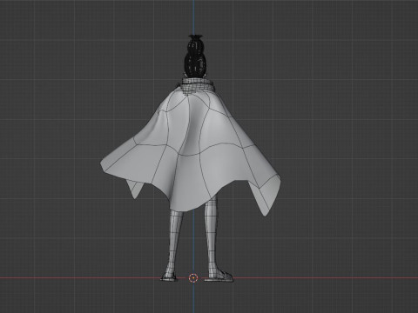Select the white cape mesh
This screenshot has width=418, height=313.
[190, 150]
